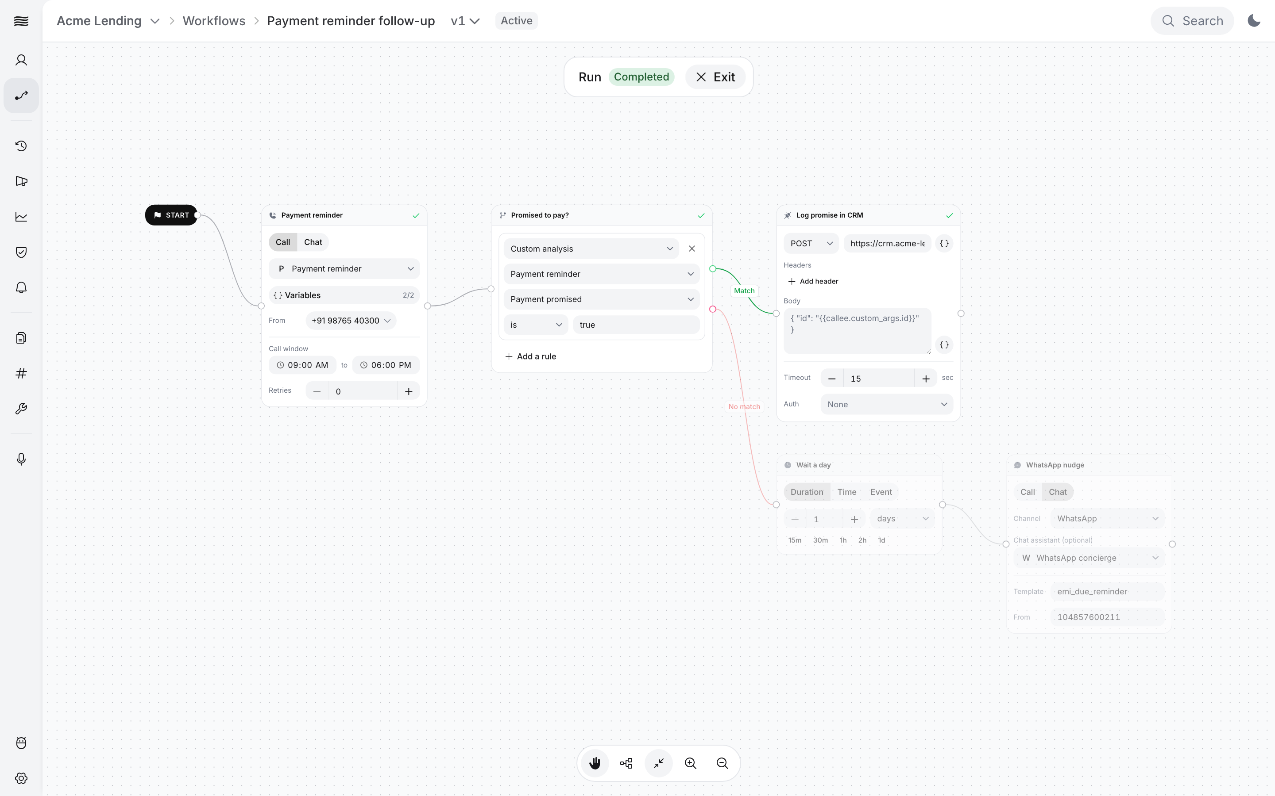The height and width of the screenshot is (796, 1275).
Task: Select the Event tab in Wait node
Action: [x=881, y=492]
